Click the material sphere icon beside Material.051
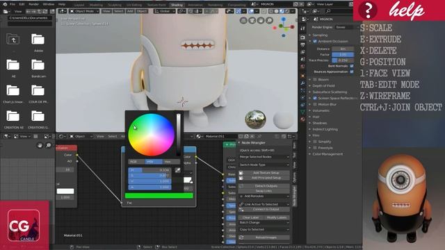 tap(199, 136)
